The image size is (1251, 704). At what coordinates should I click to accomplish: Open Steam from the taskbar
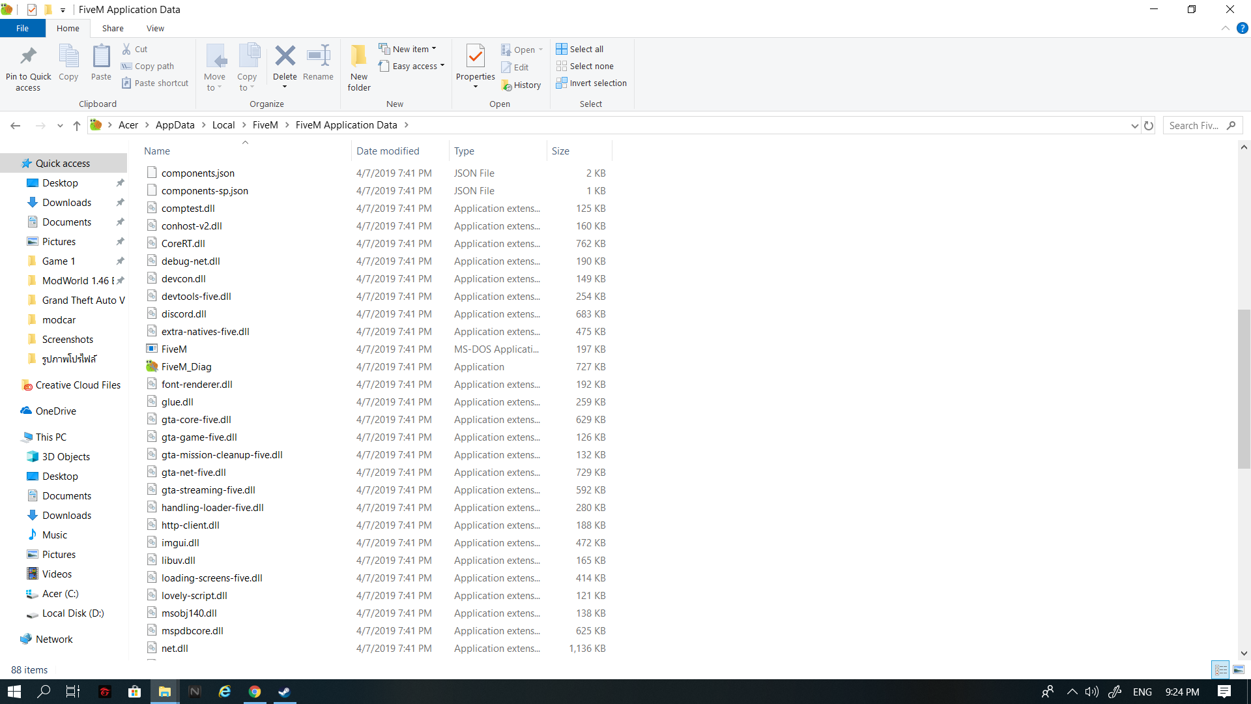285,692
